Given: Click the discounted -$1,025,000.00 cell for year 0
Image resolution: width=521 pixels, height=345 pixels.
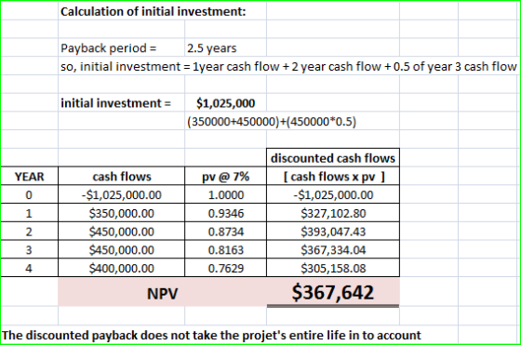Looking at the screenshot, I should click(x=333, y=194).
